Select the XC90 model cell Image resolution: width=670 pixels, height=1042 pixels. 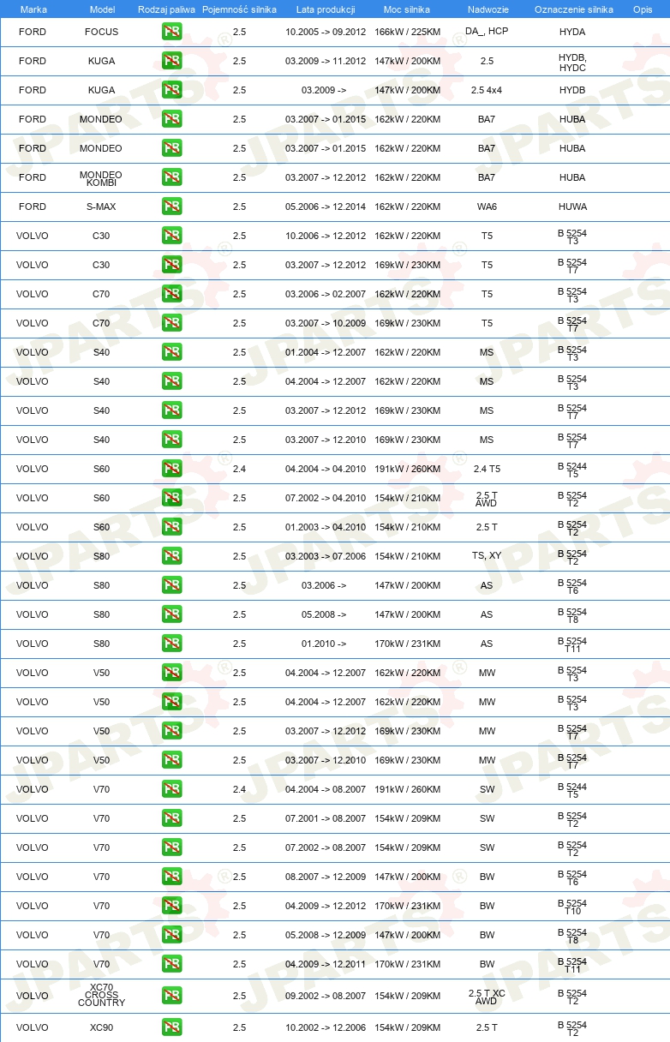pyautogui.click(x=102, y=1027)
